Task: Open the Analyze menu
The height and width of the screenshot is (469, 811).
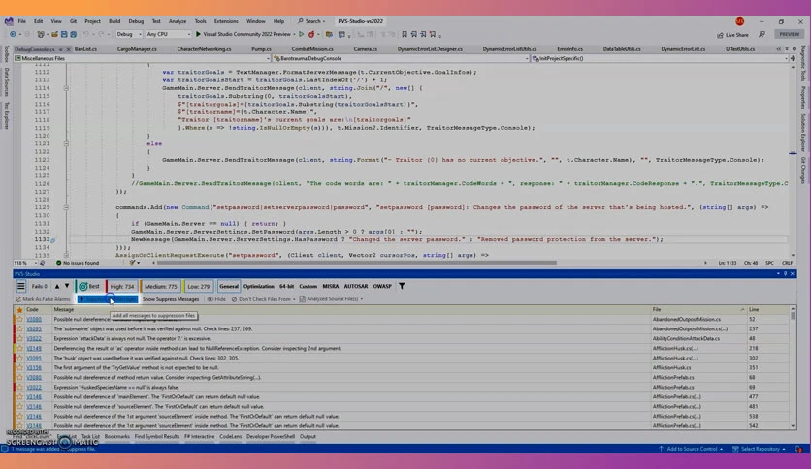Action: tap(178, 21)
